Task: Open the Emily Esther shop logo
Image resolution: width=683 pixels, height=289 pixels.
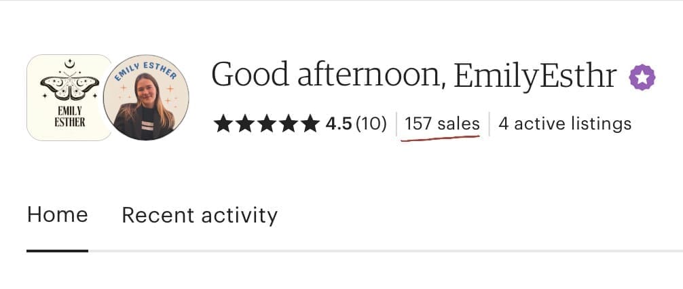Action: tap(68, 98)
